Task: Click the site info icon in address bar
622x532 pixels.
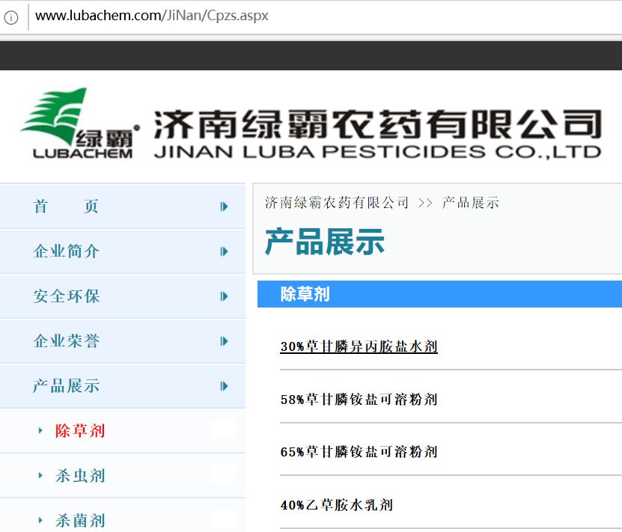Action: click(11, 17)
